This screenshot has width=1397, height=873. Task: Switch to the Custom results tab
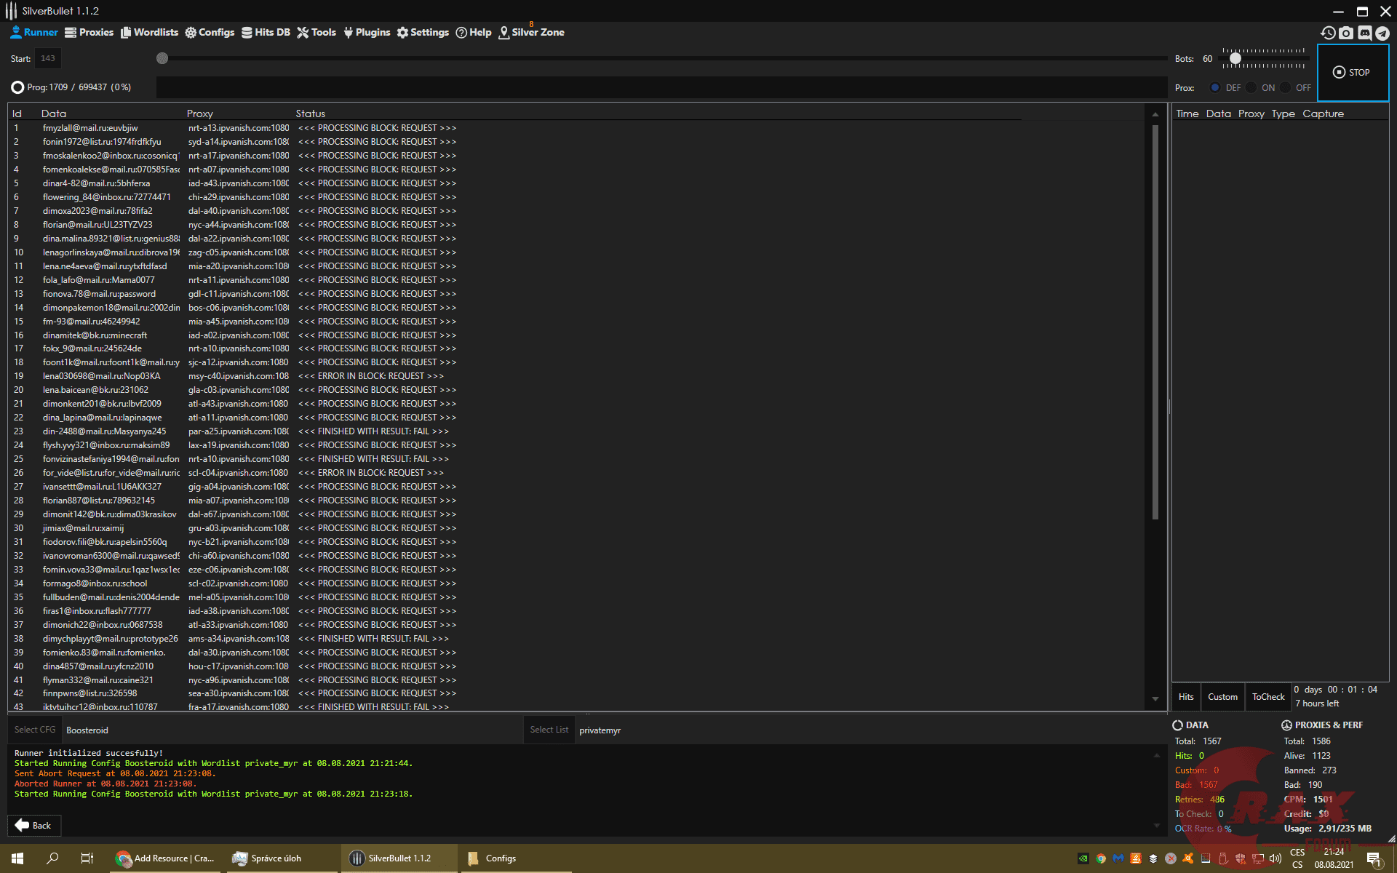(x=1222, y=697)
